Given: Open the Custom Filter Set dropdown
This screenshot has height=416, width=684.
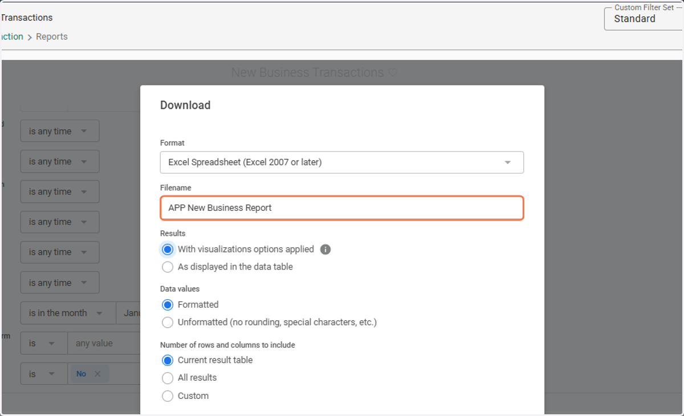Looking at the screenshot, I should point(644,19).
